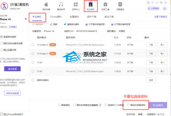Import firmware for 17.5 beta 4 row
Viewport: 171px width, 116px height.
162,45
